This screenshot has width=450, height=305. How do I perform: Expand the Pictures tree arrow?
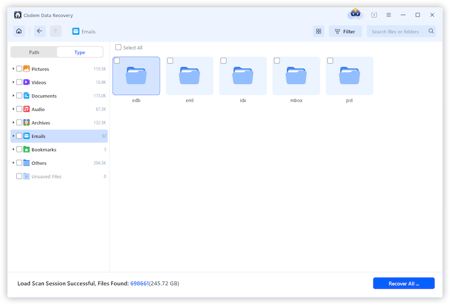[13, 69]
